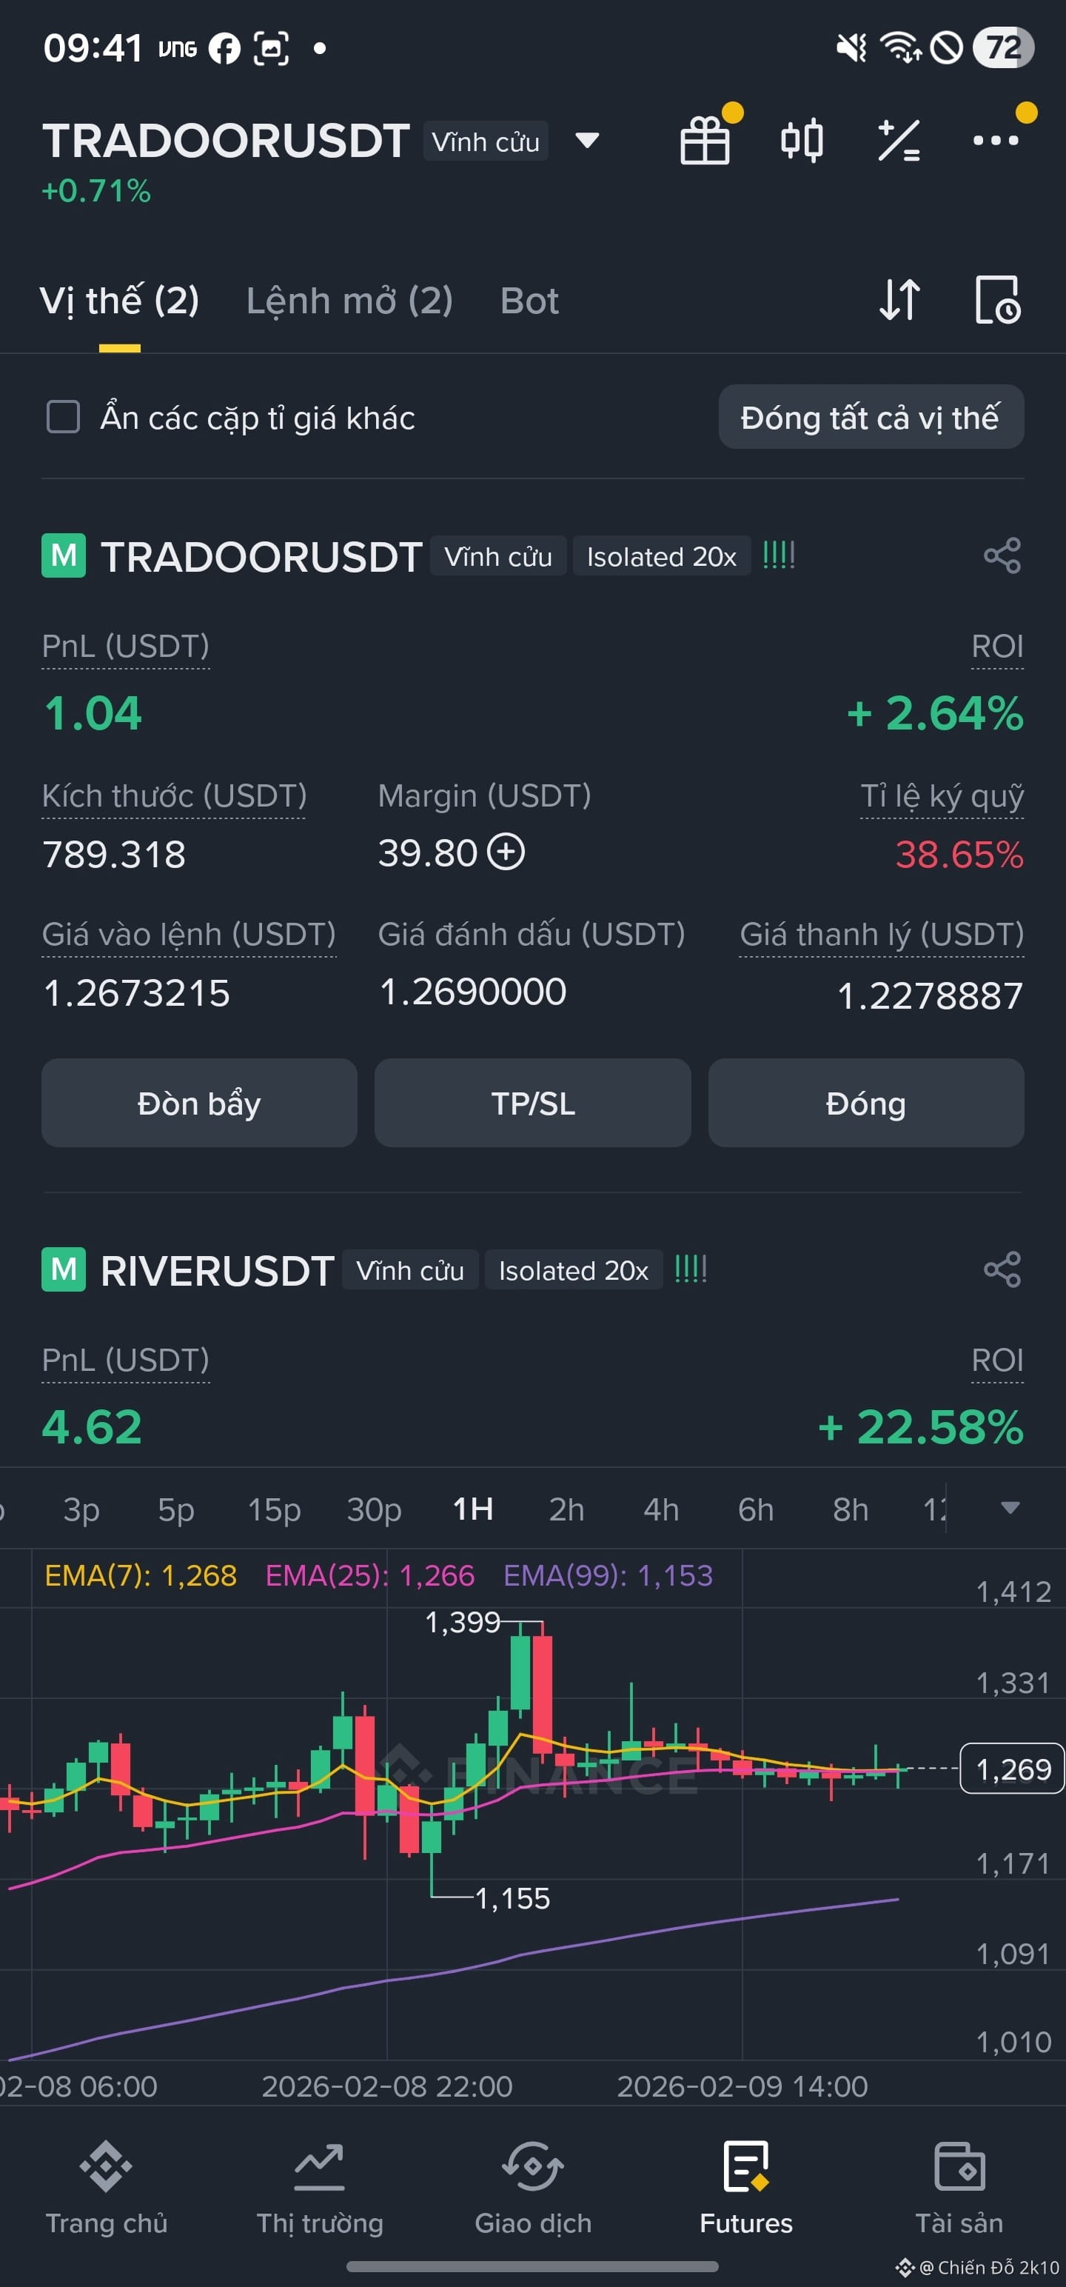Open the candlestick chart icon
The width and height of the screenshot is (1066, 2287).
(x=802, y=140)
